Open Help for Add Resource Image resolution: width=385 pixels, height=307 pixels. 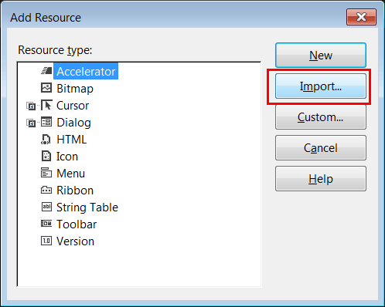click(x=321, y=179)
